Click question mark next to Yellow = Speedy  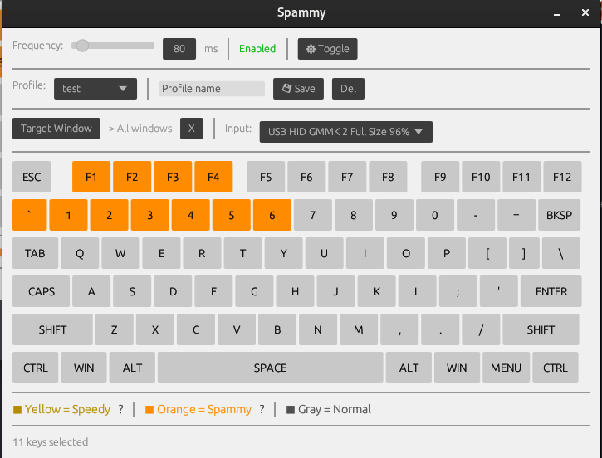click(x=121, y=409)
